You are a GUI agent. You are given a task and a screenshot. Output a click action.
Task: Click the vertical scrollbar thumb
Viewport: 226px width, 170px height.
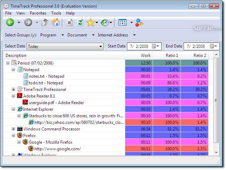[216, 100]
